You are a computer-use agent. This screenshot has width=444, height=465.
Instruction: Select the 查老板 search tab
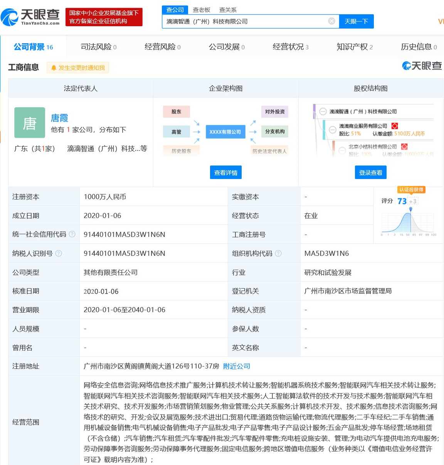click(201, 10)
